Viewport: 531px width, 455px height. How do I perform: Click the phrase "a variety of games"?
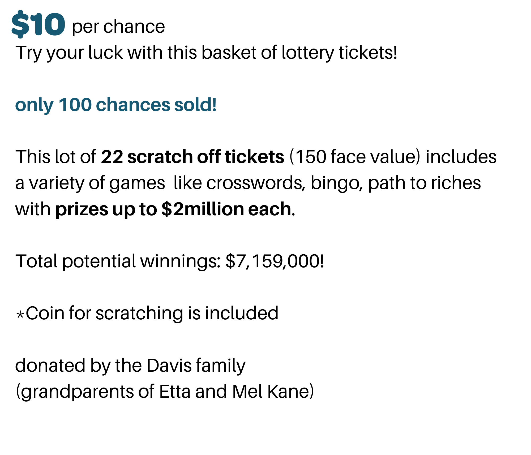tap(90, 183)
